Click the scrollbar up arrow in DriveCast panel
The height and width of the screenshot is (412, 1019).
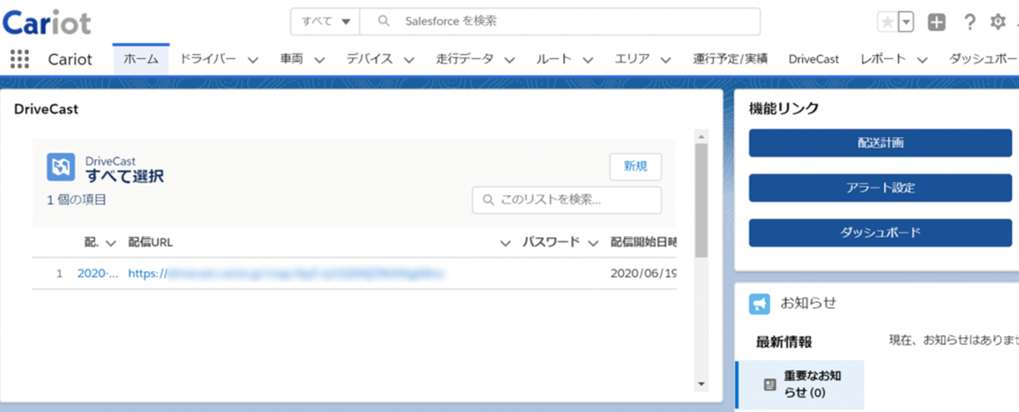[701, 136]
